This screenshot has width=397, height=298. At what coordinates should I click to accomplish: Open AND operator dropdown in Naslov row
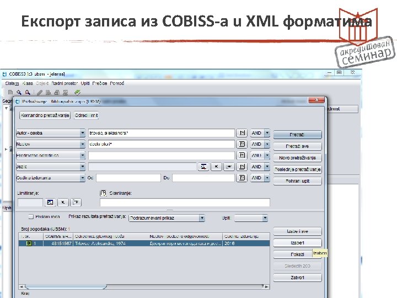pos(267,144)
